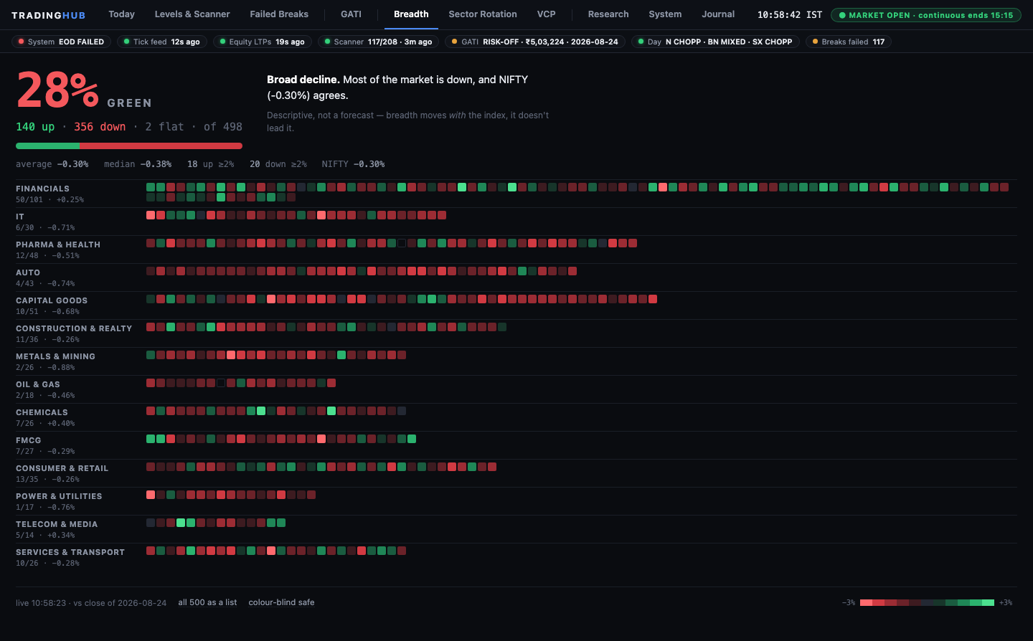Click the Tick feed 12s ago chip
Screen dimensions: 1033x641
[x=162, y=42]
